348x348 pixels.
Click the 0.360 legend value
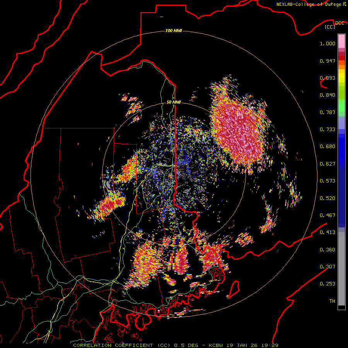328,250
